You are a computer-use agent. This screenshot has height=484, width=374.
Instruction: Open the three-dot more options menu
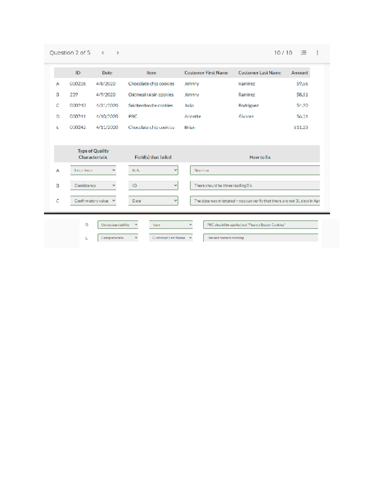(317, 53)
